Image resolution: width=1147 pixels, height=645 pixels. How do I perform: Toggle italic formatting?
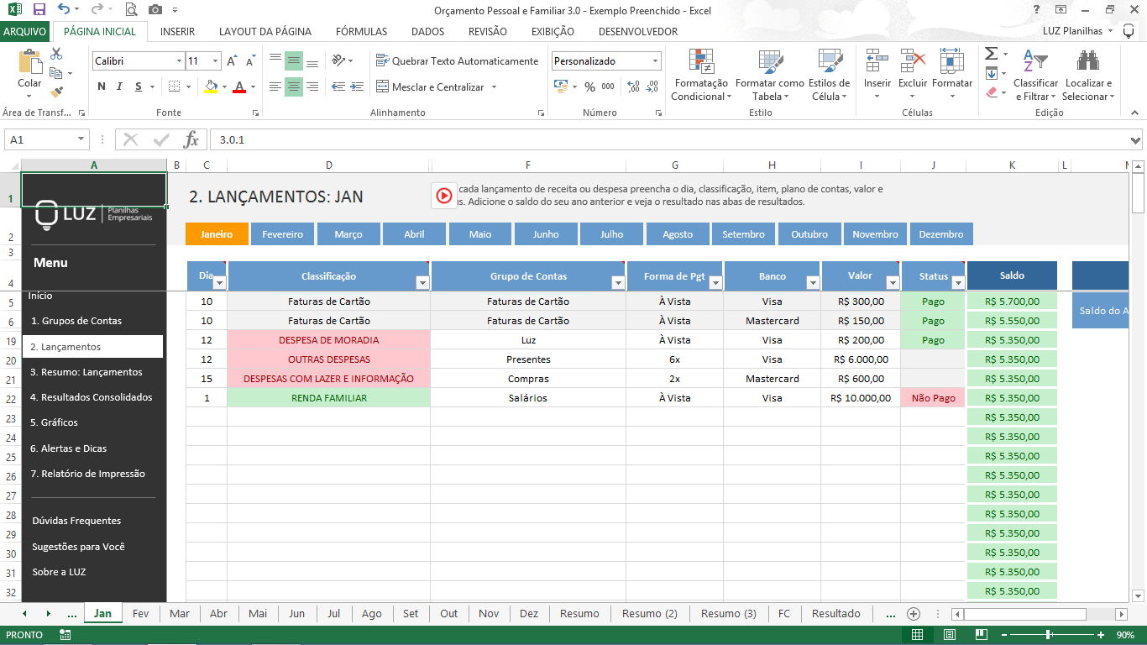click(119, 87)
